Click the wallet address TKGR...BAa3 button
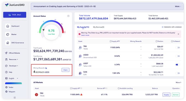 pyautogui.click(x=15, y=15)
